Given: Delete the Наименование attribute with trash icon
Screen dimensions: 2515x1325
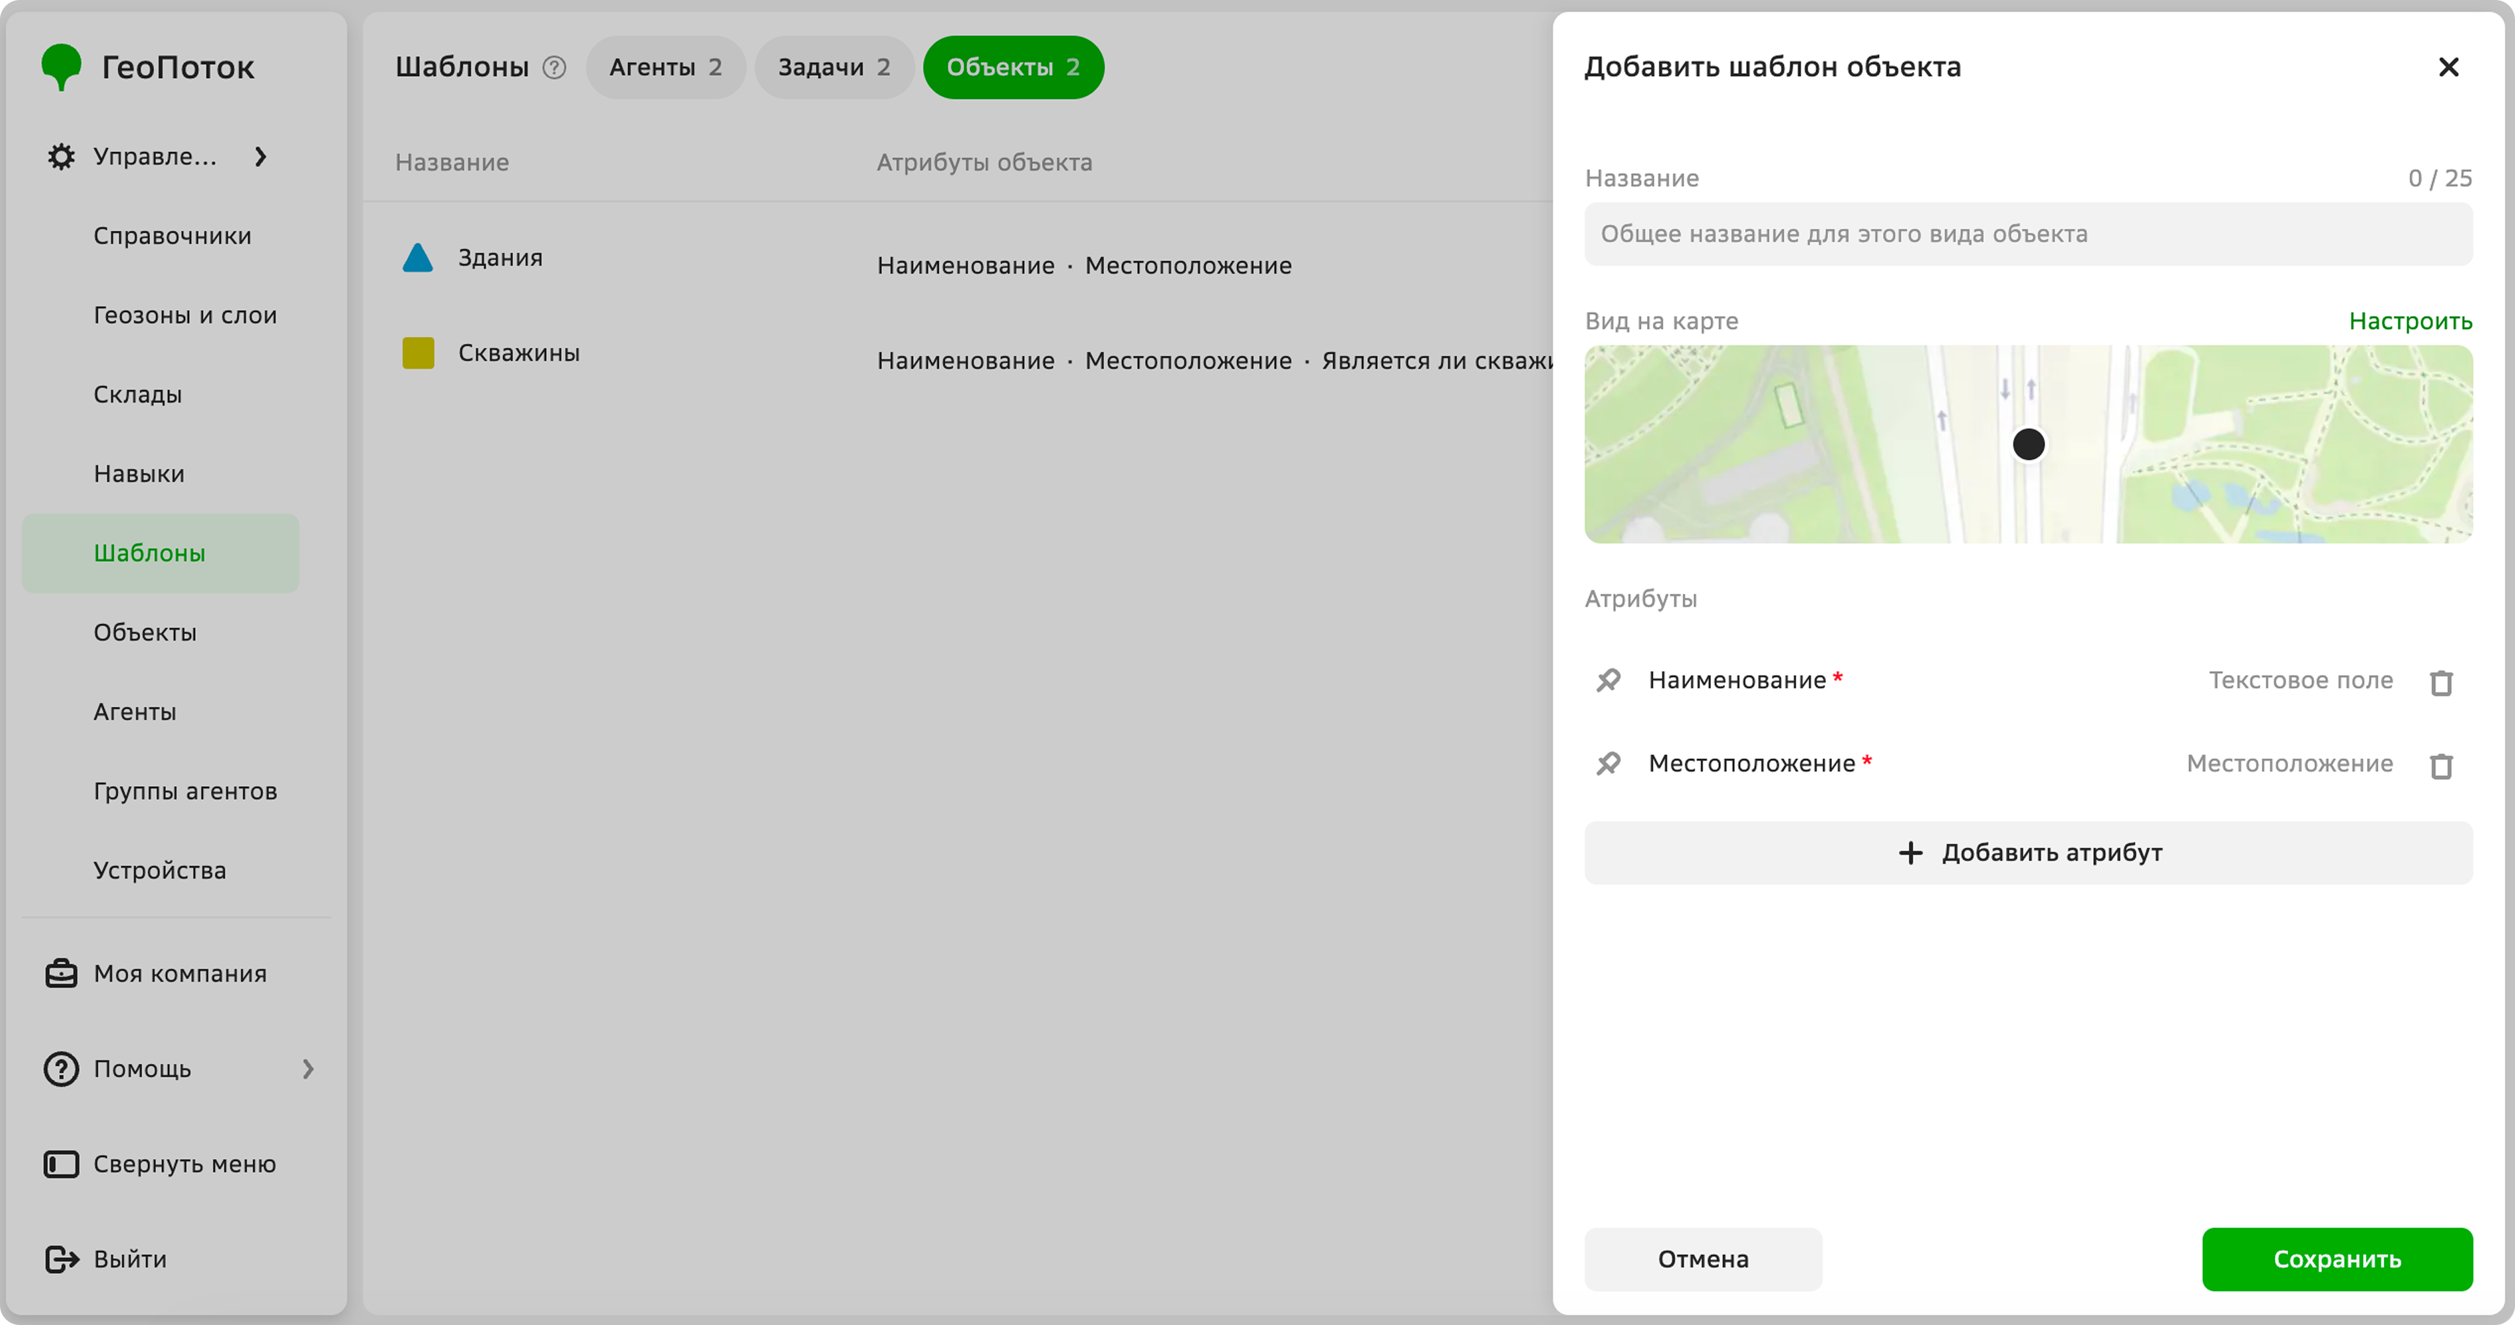Looking at the screenshot, I should [2441, 682].
